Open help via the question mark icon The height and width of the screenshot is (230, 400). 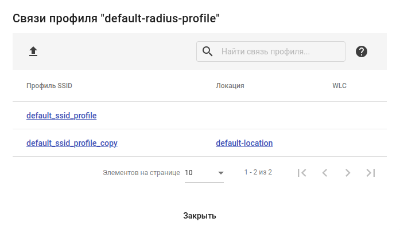click(362, 51)
